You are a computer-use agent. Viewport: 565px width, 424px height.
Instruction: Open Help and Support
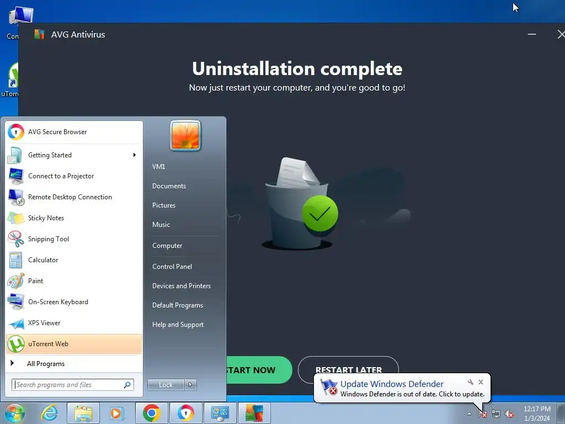(178, 325)
